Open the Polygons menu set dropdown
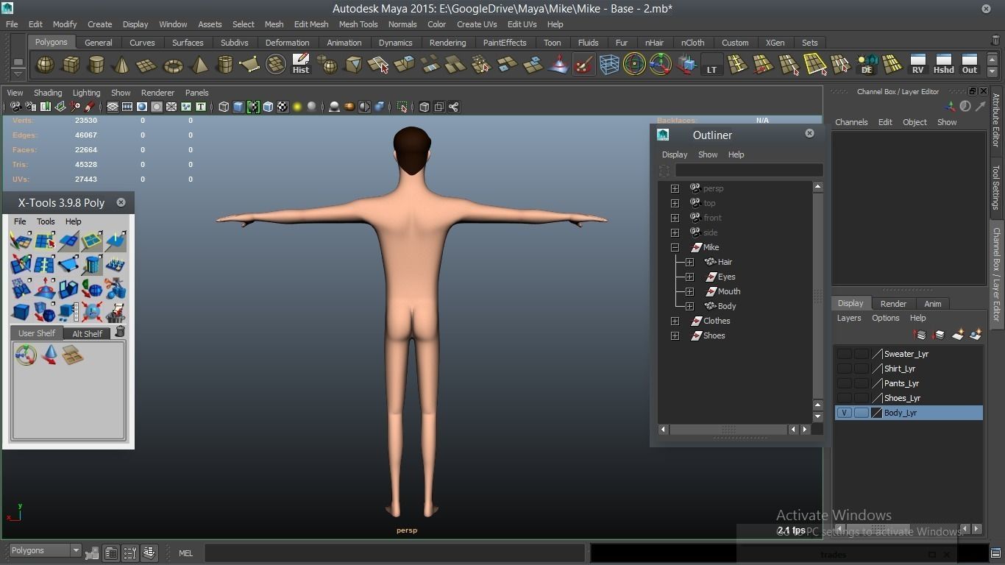Screen dimensions: 1005x565 [x=44, y=550]
